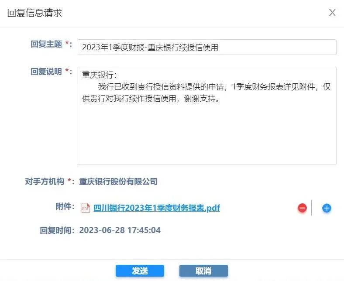This screenshot has width=344, height=281.
Task: Click the 取消 button
Action: pos(203,271)
